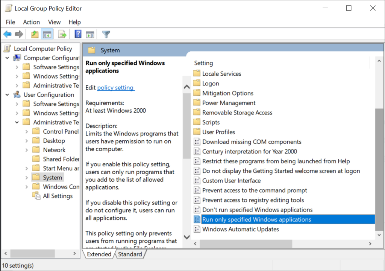Toggle the console tree pane icon
385x271 pixels.
tap(47, 34)
